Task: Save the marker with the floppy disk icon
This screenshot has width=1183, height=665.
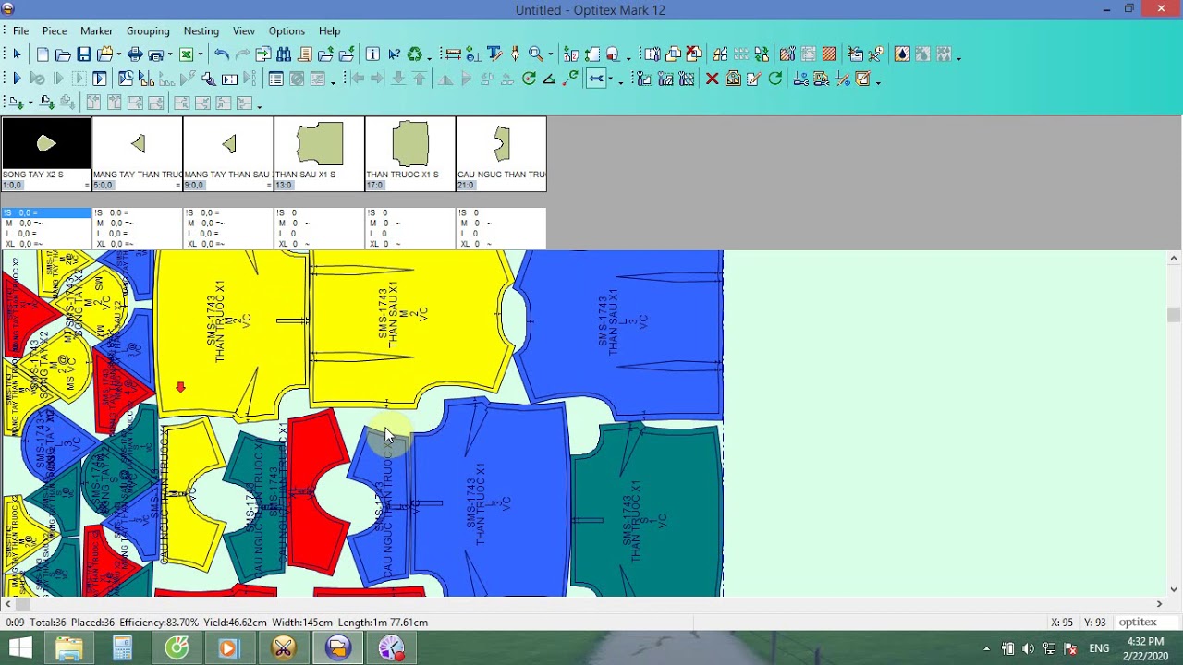Action: [x=84, y=54]
